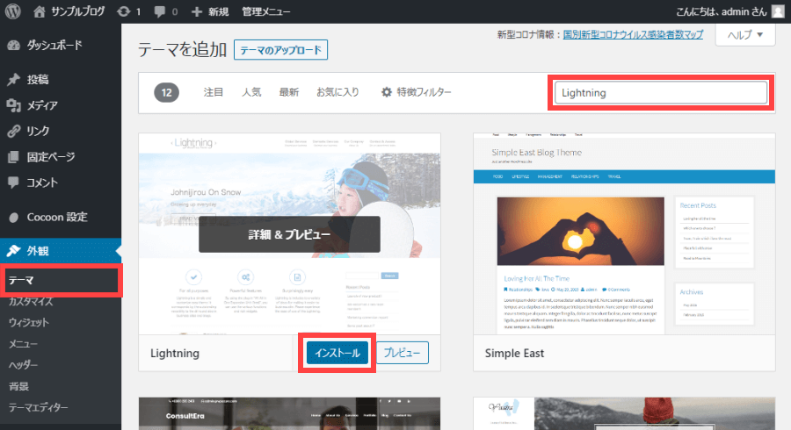Click 詳細 & プレビュー on Lightning theme

click(x=289, y=234)
